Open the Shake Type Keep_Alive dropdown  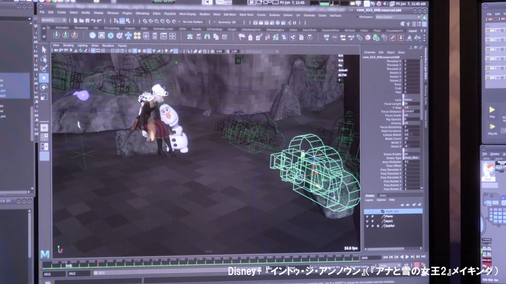tap(412, 158)
